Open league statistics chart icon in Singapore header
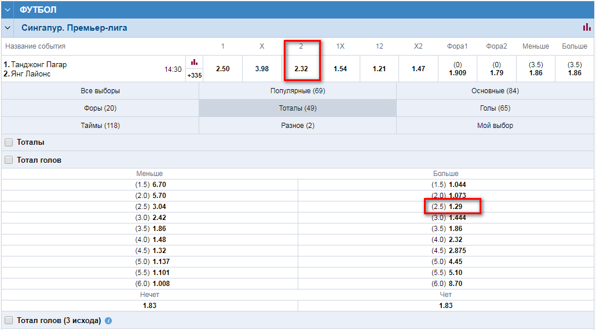This screenshot has width=596, height=330. coord(587,28)
